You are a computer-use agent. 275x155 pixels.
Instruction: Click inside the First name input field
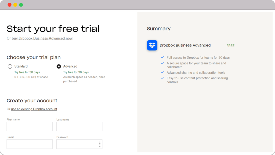pyautogui.click(x=29, y=126)
